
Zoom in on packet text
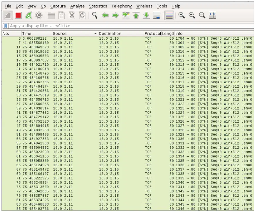pyautogui.click(x=182, y=16)
